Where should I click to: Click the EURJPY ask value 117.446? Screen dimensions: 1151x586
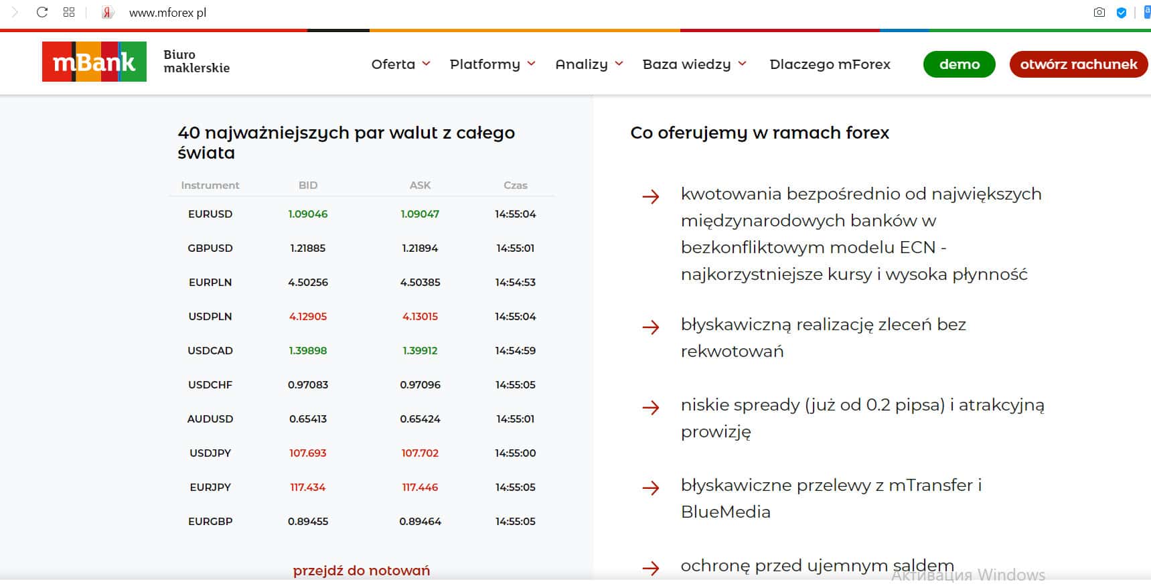pyautogui.click(x=420, y=488)
